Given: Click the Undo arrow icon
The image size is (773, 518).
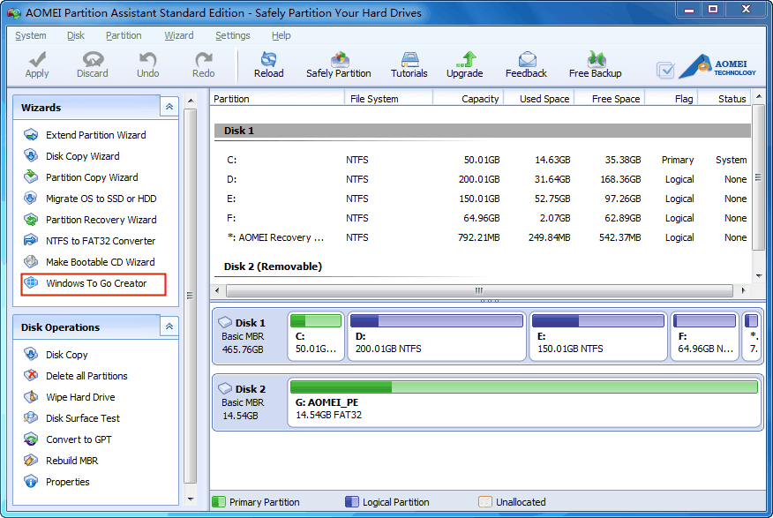Looking at the screenshot, I should [x=147, y=59].
